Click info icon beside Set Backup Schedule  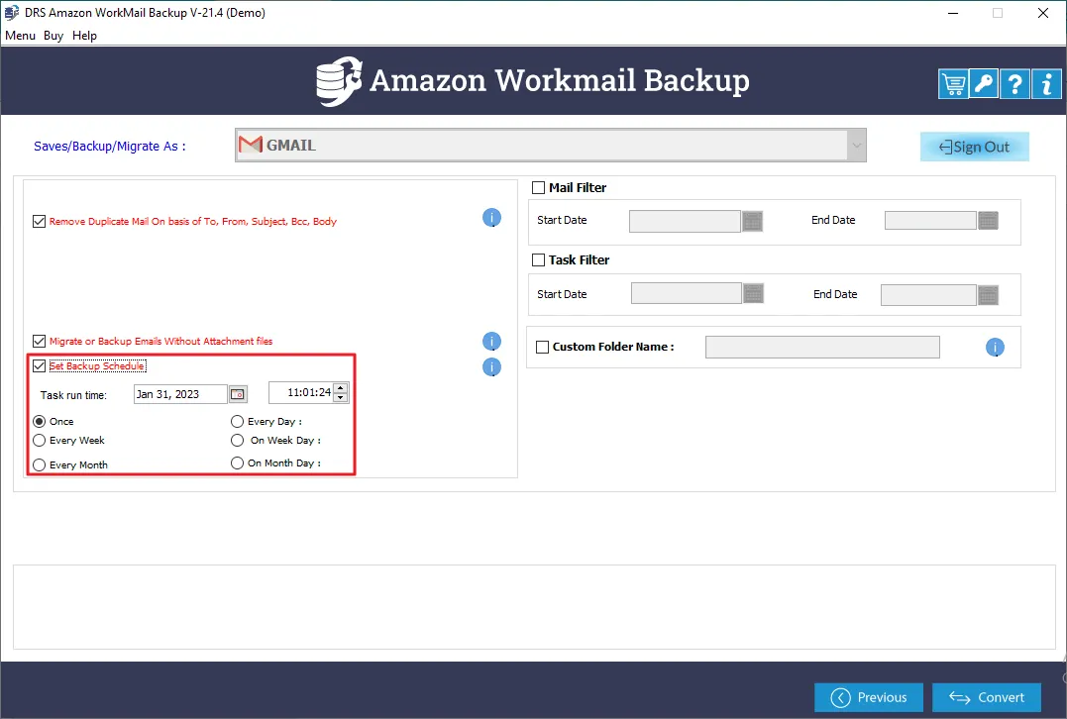491,367
